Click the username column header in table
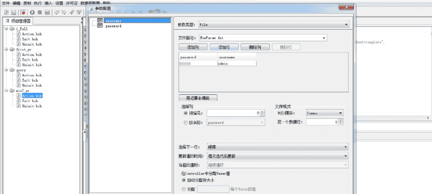The height and width of the screenshot is (194, 432). (x=237, y=57)
